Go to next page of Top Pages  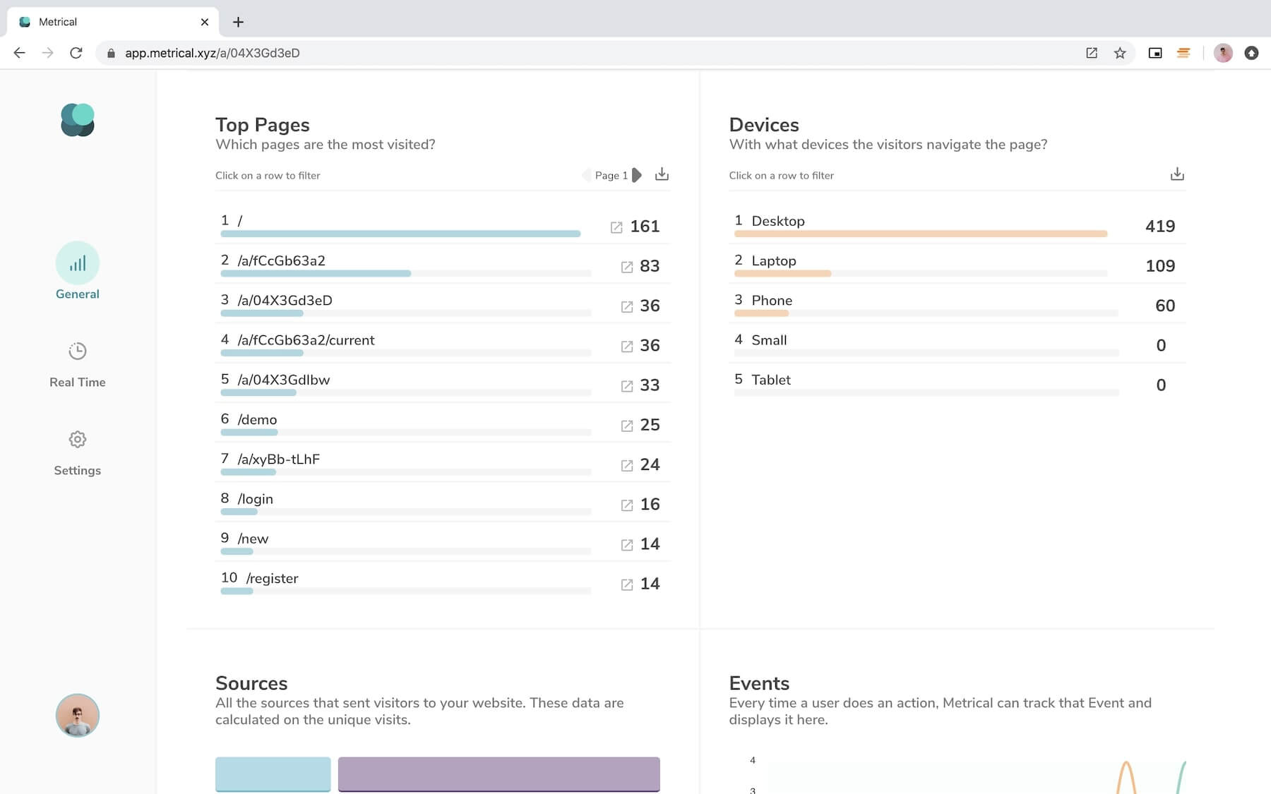pos(637,175)
